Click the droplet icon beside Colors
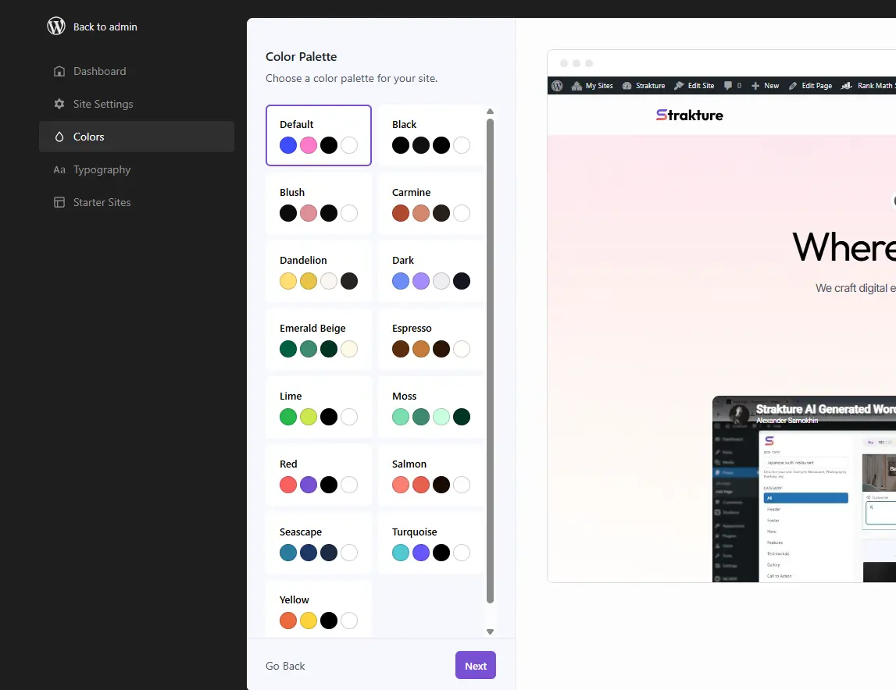Image resolution: width=896 pixels, height=690 pixels. [59, 137]
